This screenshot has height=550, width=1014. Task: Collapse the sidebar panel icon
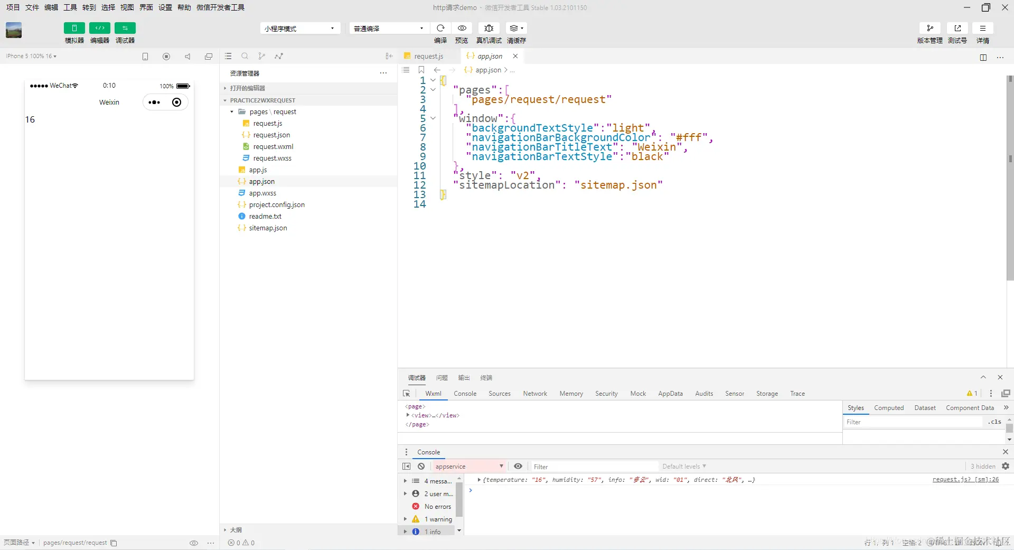pyautogui.click(x=389, y=56)
